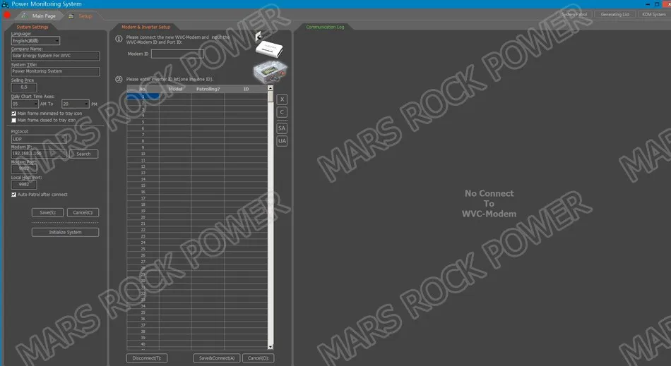Viewport: 671px width, 366px height.
Task: Click the C clear button beside the table
Action: [x=282, y=112]
